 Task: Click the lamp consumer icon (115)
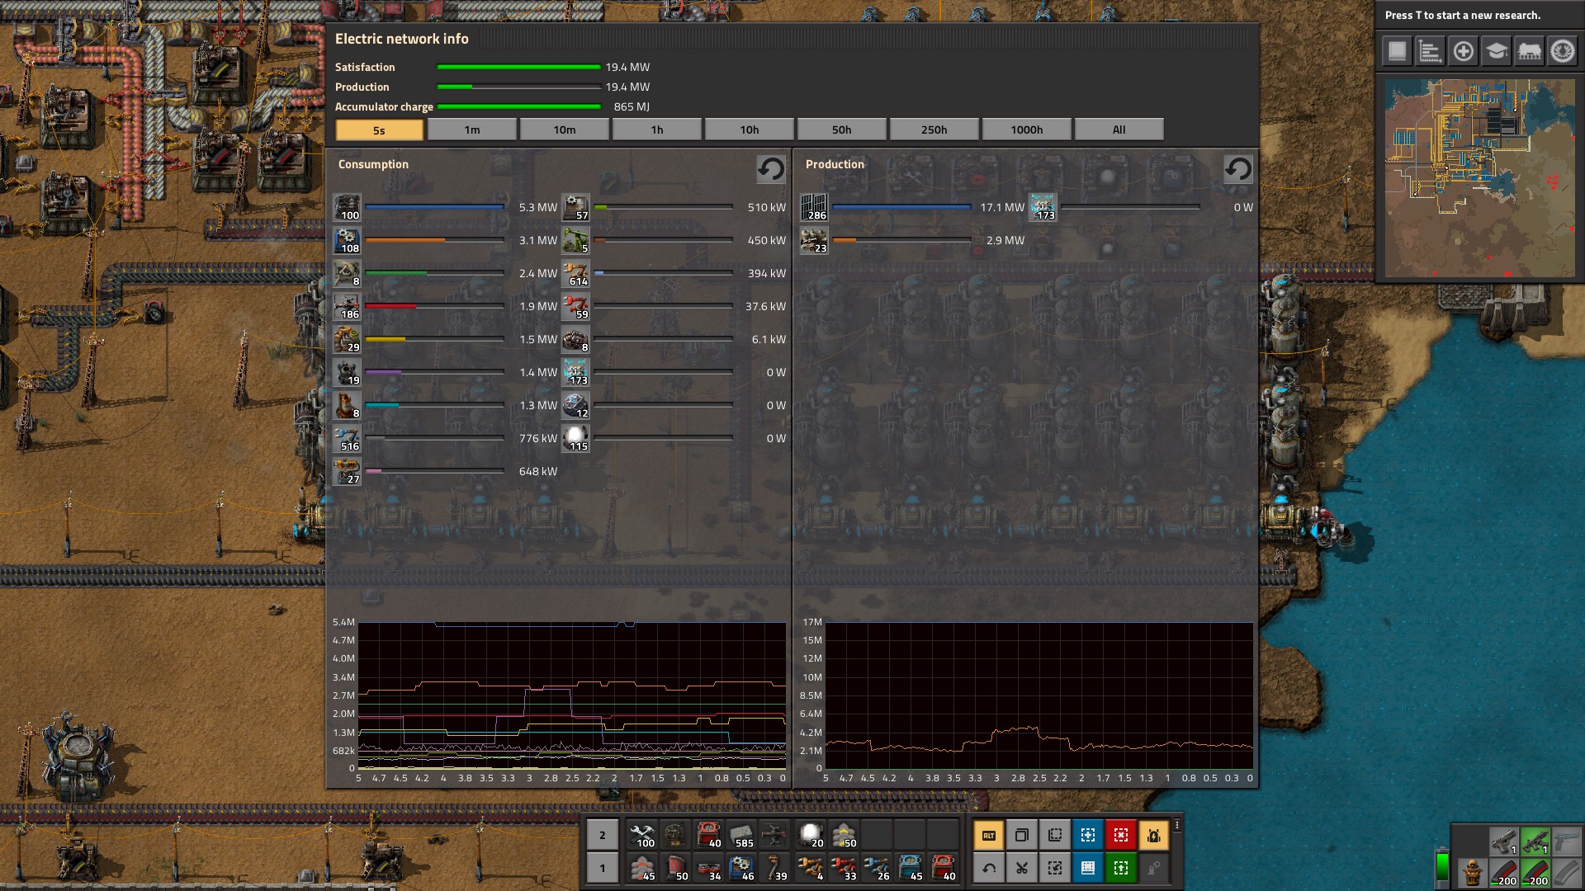coord(575,438)
